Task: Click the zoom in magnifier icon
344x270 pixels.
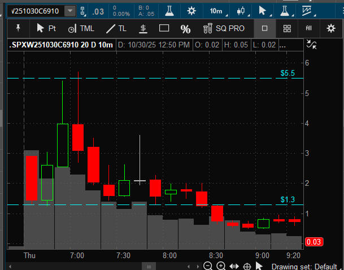Action: click(x=221, y=266)
